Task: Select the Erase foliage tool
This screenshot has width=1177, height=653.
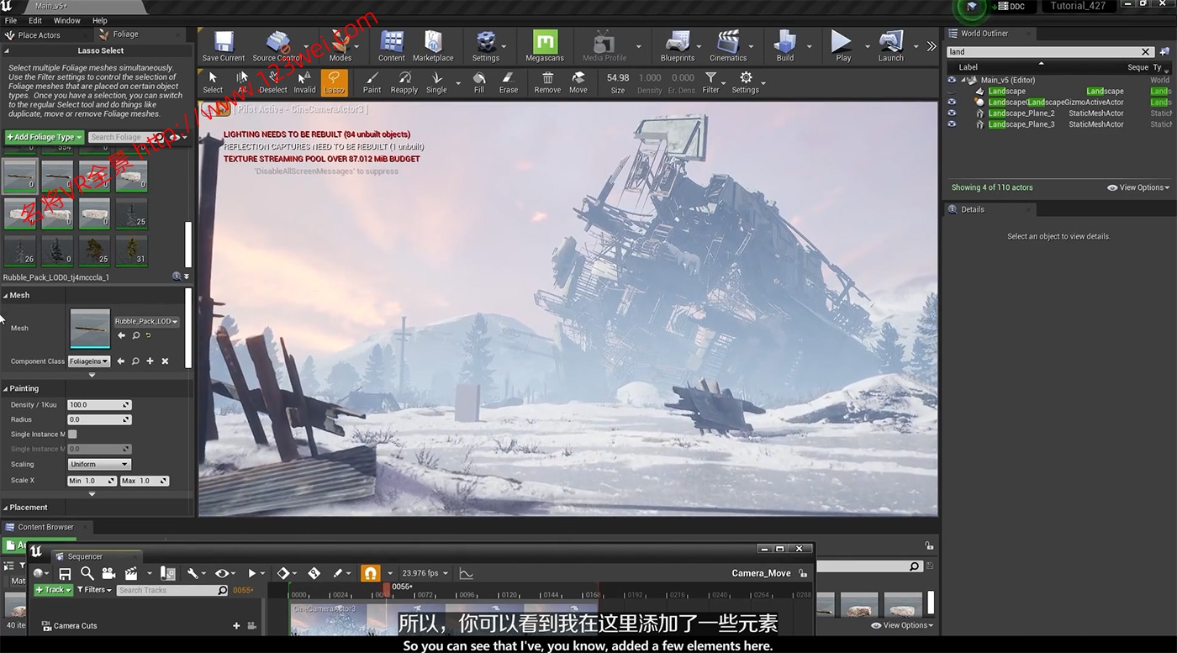Action: [x=509, y=82]
